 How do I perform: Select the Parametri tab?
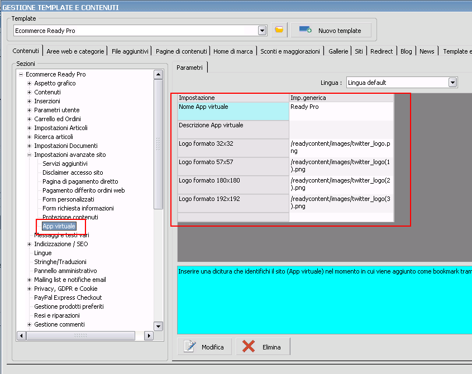pyautogui.click(x=190, y=68)
